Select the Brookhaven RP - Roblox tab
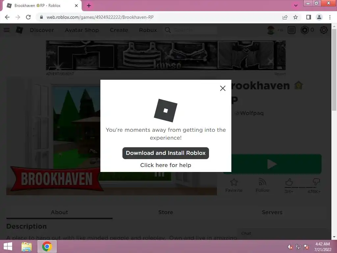 pyautogui.click(x=42, y=6)
